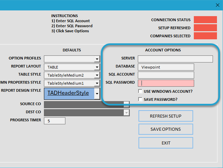Expand the Column Properties Style dropdown arrow
The width and height of the screenshot is (223, 168).
(x=97, y=83)
